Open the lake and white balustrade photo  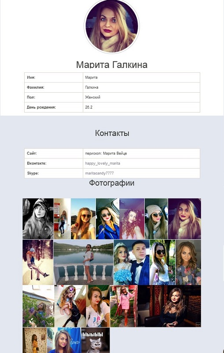(84, 262)
